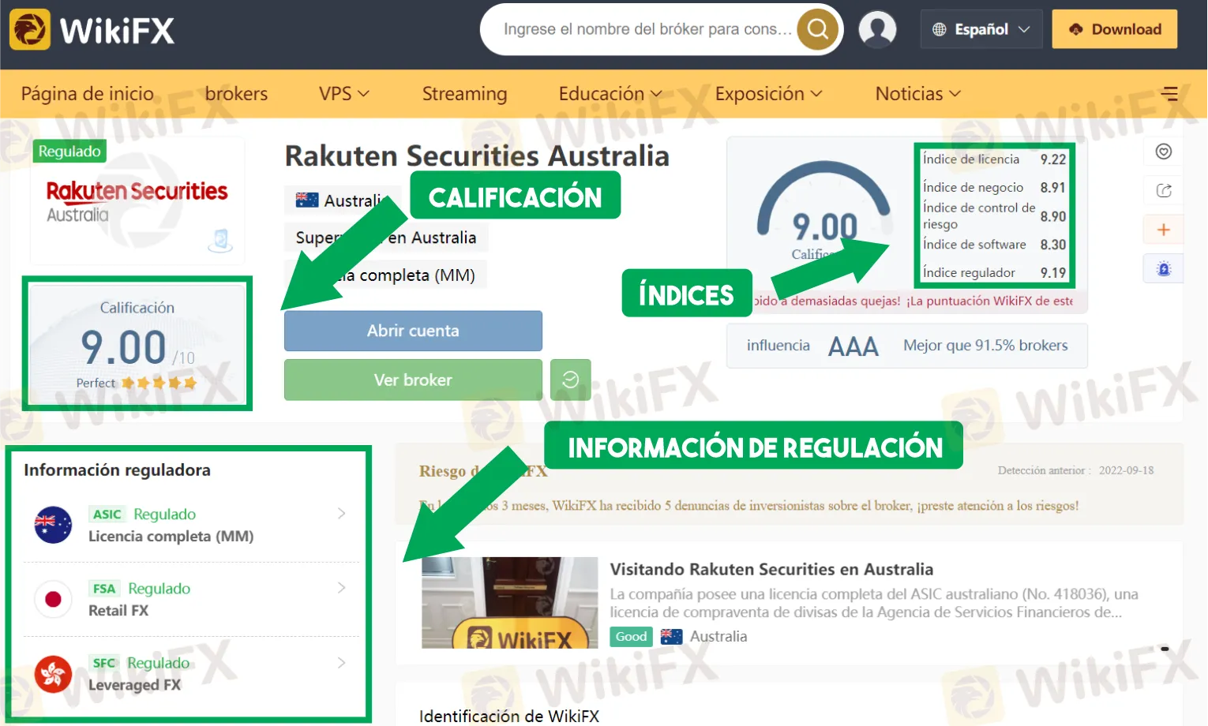Image resolution: width=1208 pixels, height=726 pixels.
Task: Expand SFC regulation row chevron
Action: click(x=341, y=663)
